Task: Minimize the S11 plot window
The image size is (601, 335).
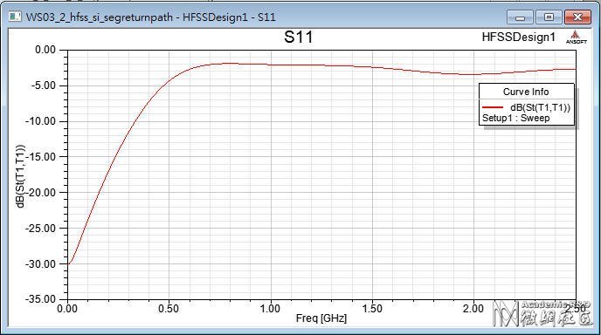Action: click(x=520, y=17)
